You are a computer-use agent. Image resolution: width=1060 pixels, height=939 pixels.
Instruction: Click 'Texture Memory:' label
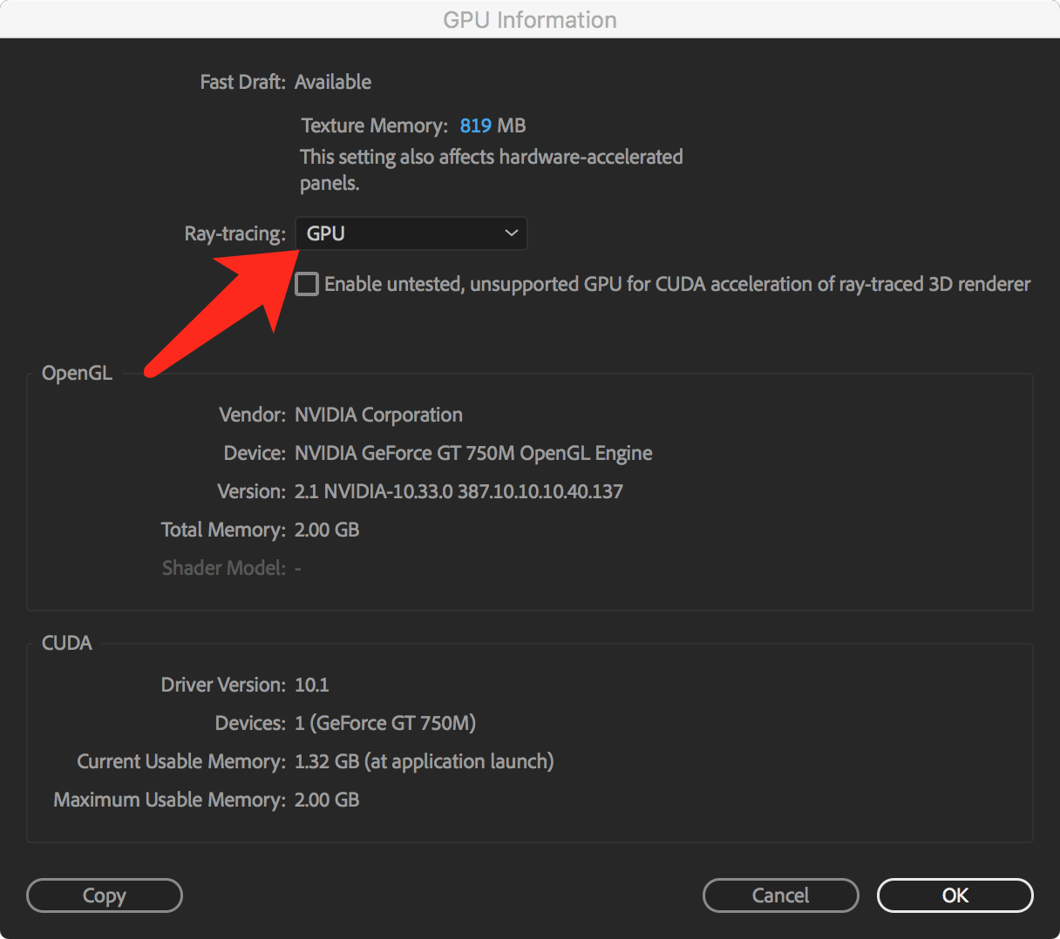tap(375, 125)
